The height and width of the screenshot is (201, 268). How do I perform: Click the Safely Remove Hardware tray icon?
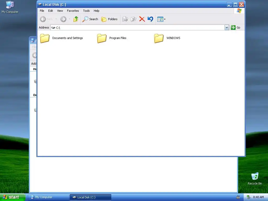tap(248, 197)
